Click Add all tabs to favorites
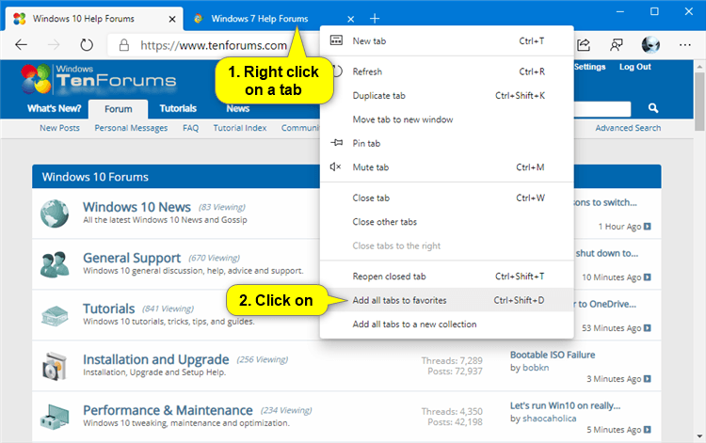This screenshot has width=706, height=443. 446,300
